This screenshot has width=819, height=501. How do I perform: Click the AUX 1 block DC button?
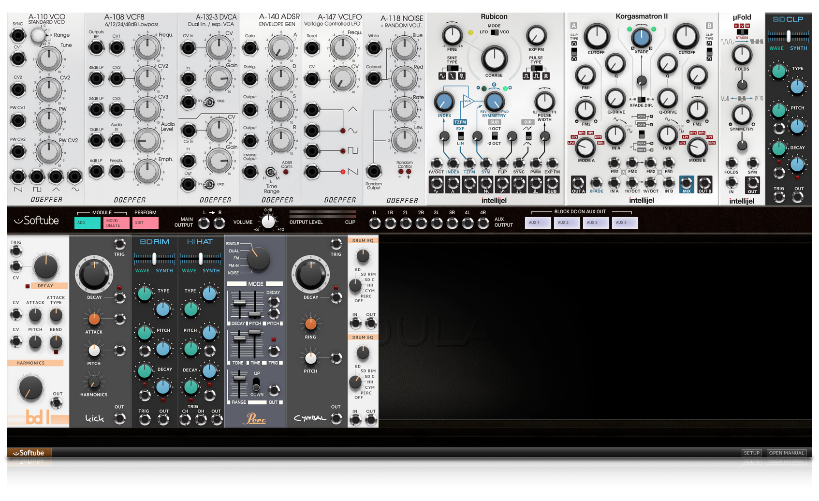[538, 223]
